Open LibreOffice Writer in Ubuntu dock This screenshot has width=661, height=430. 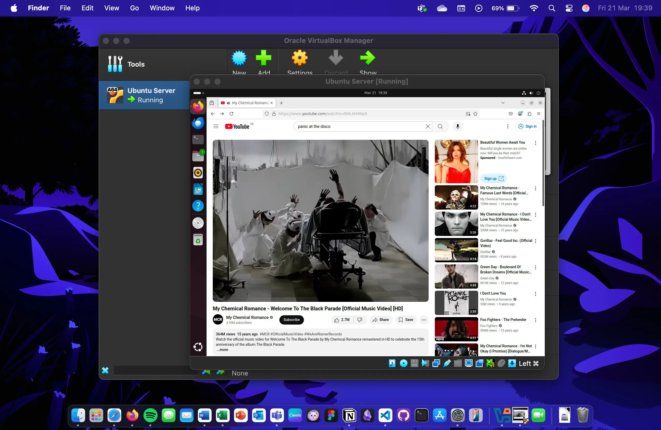click(x=198, y=189)
